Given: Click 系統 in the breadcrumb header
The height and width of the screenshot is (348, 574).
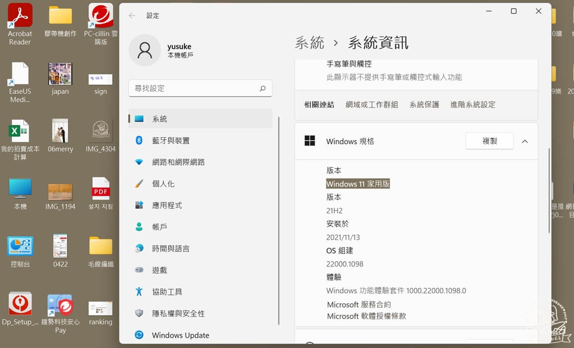Looking at the screenshot, I should point(309,43).
